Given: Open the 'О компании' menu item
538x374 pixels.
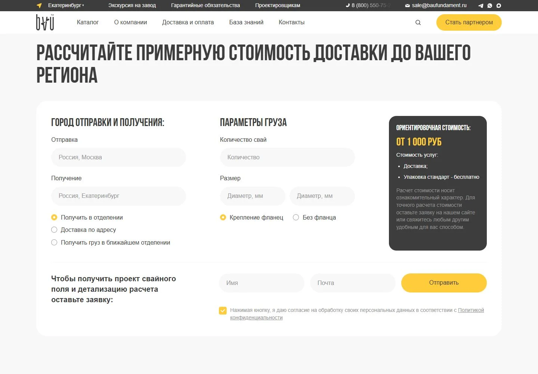Looking at the screenshot, I should coord(130,22).
